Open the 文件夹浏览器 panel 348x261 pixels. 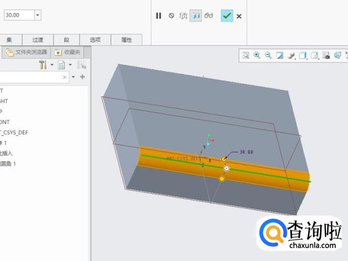tap(27, 52)
